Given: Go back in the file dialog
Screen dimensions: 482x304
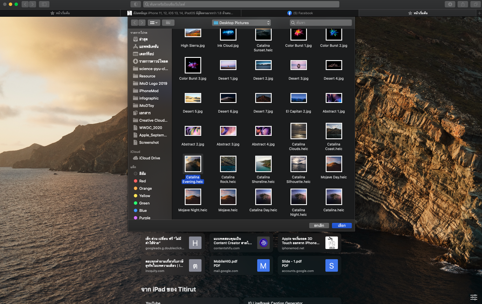Looking at the screenshot, I should 135,23.
